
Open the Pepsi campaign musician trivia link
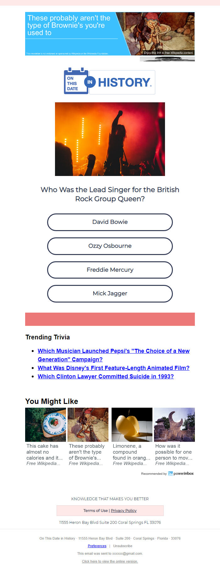tap(113, 355)
